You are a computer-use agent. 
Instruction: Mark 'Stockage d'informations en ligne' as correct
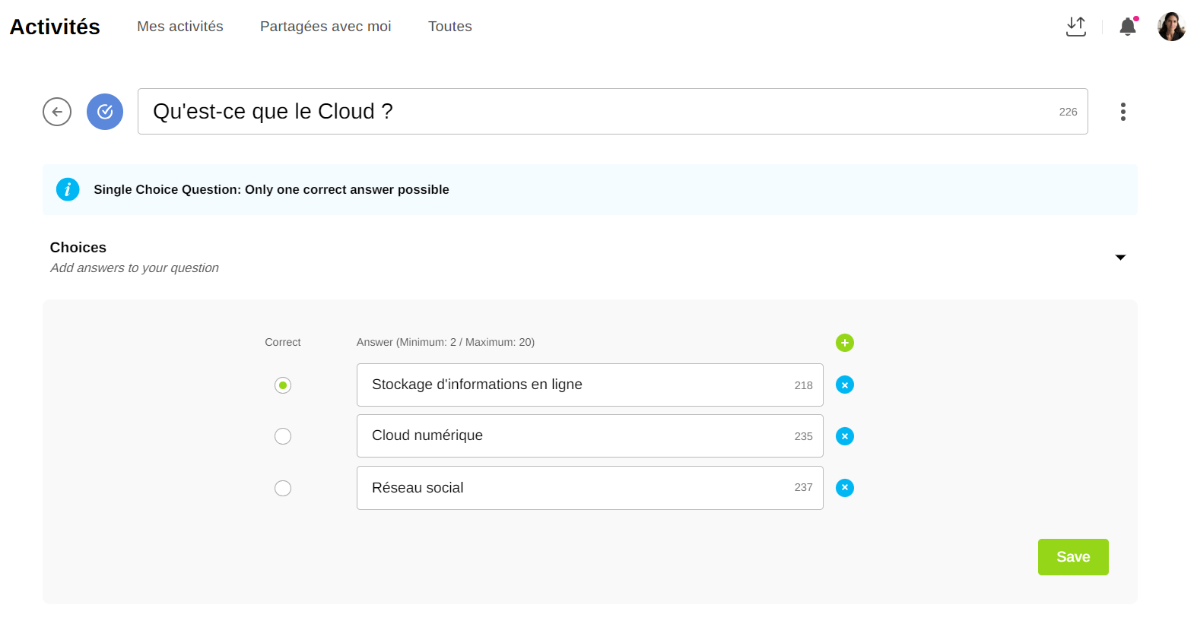tap(283, 385)
